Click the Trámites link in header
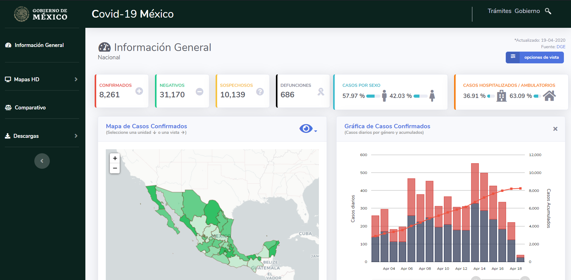Viewport: 571px width, 280px height. pos(499,11)
